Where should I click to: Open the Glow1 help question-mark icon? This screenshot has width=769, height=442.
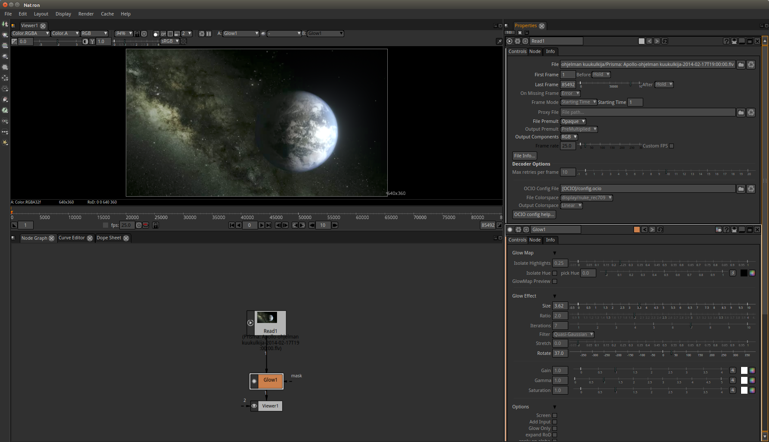click(726, 230)
